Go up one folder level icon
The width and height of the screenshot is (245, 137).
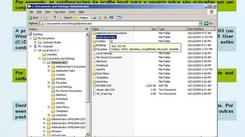point(54,18)
